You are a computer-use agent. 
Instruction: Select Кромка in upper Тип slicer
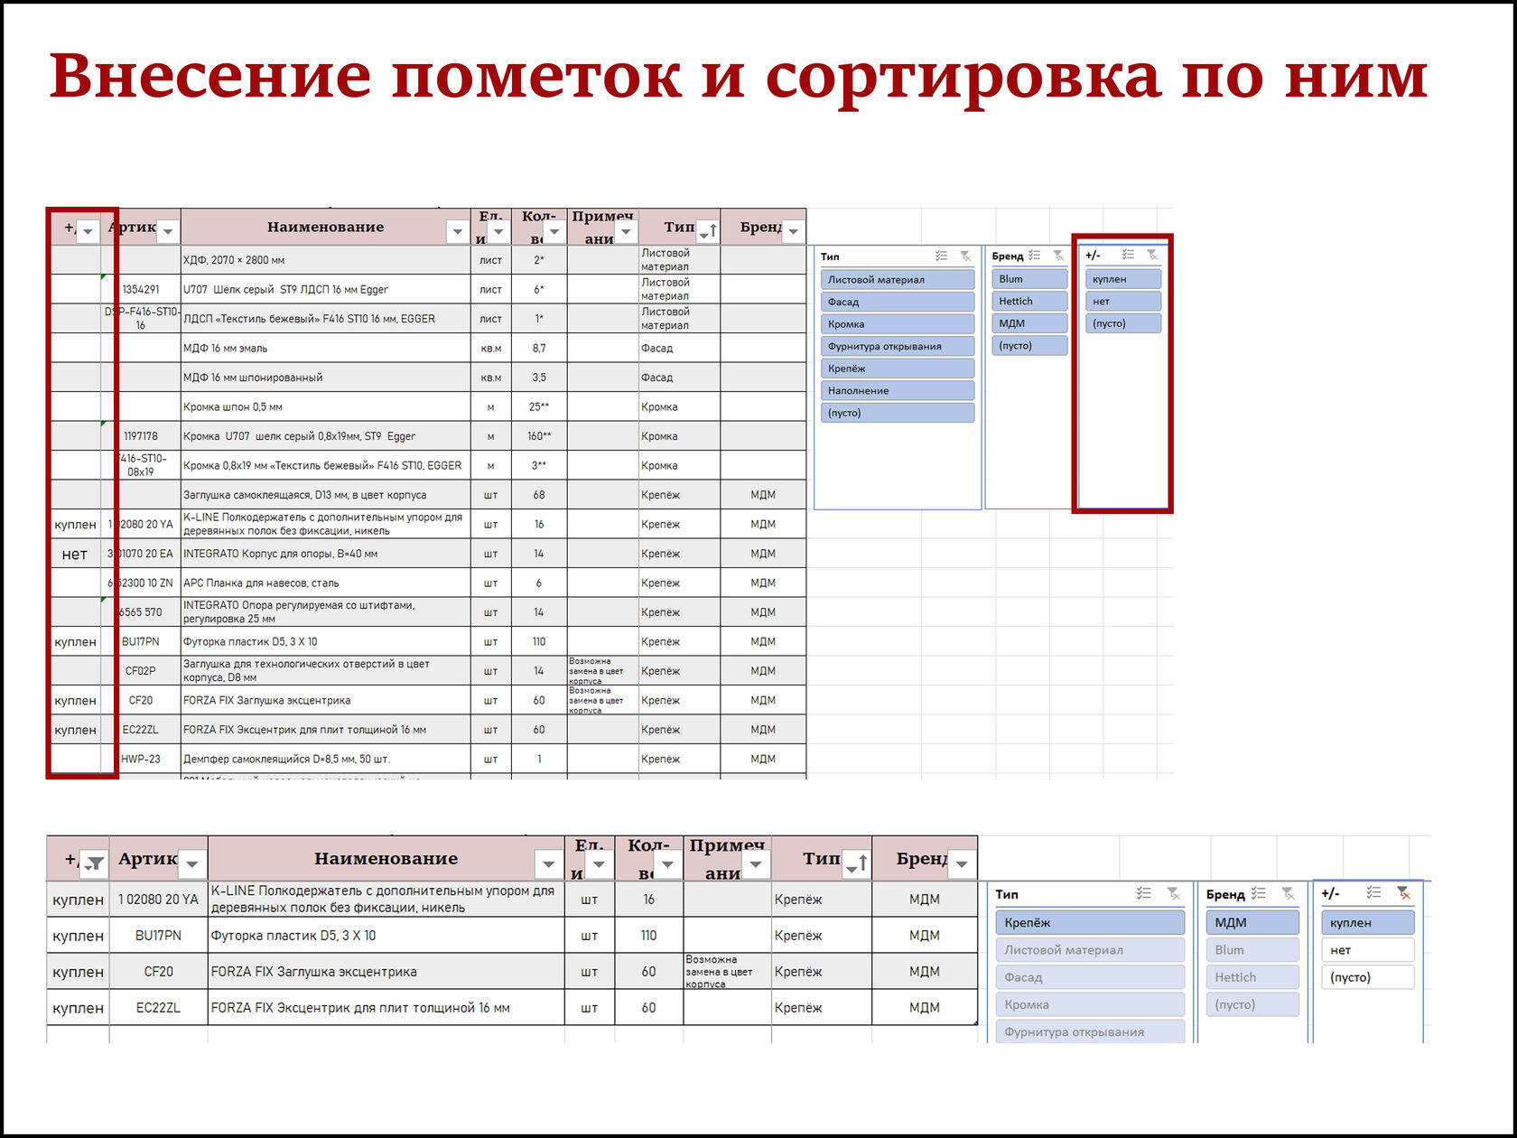pos(898,324)
